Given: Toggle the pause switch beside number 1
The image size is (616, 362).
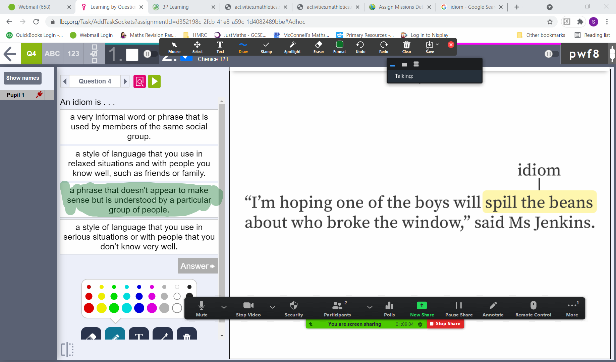Looking at the screenshot, I should coord(150,54).
